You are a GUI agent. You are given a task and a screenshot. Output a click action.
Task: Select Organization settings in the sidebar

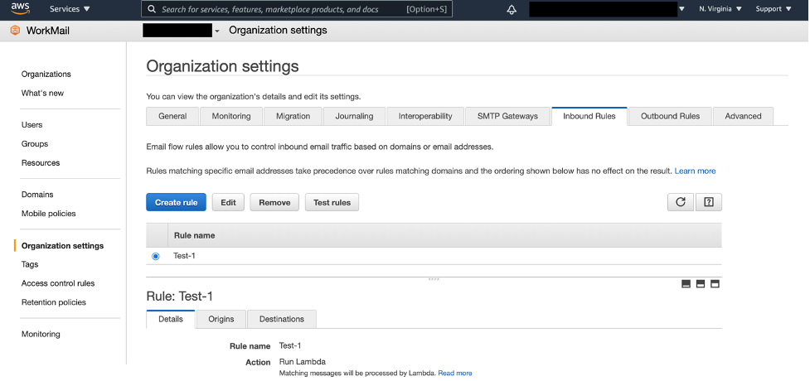click(62, 246)
